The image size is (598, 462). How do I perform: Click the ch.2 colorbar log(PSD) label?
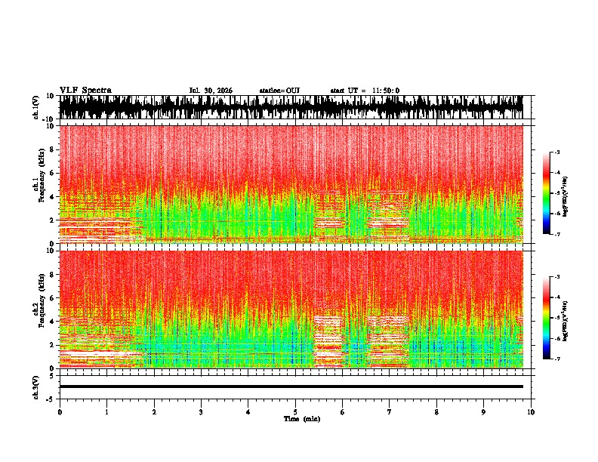[x=565, y=321]
